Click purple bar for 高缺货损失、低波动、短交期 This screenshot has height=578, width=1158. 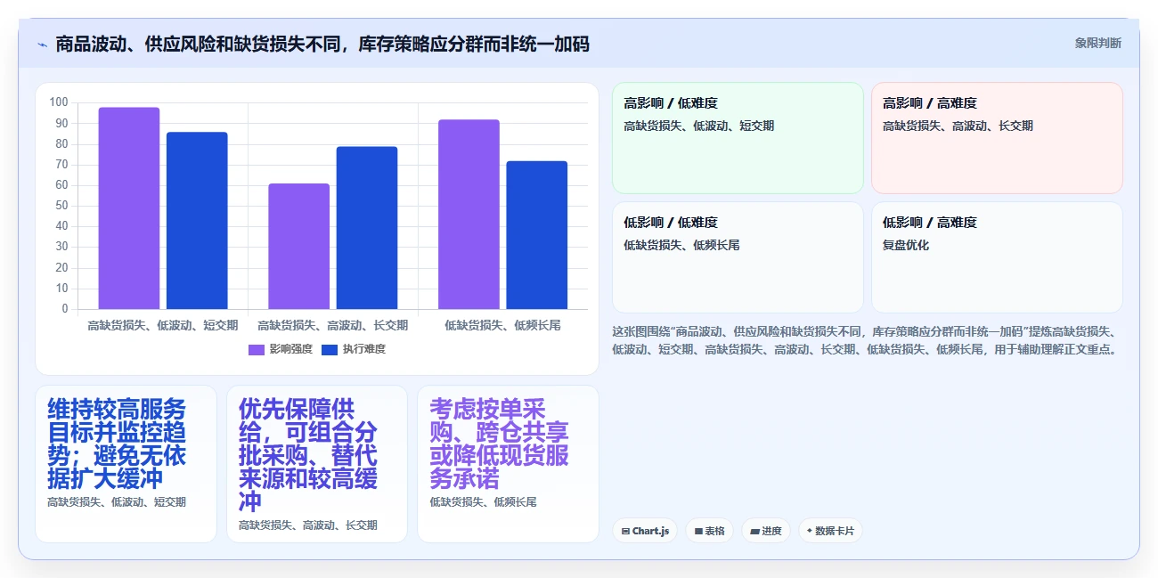click(129, 208)
